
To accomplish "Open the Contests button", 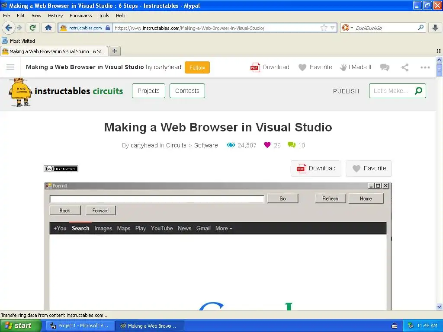I will (187, 91).
